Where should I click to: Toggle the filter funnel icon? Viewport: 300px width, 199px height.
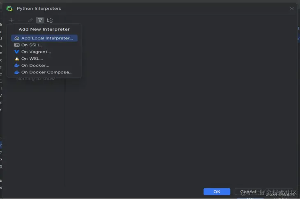40,20
